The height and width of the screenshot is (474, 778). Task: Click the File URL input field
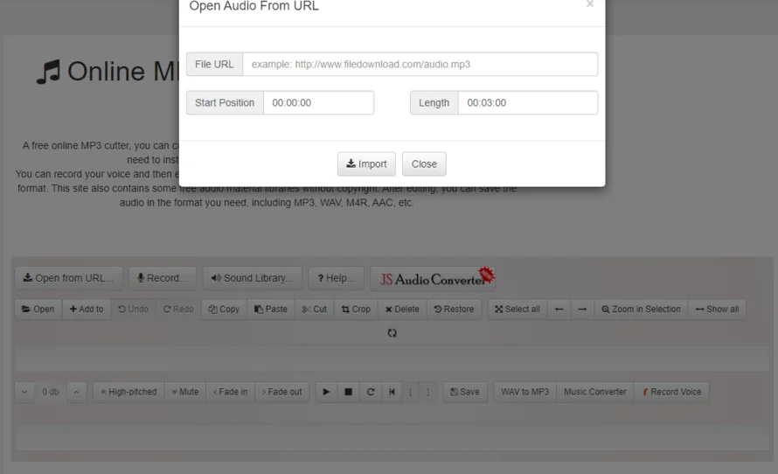[420, 64]
